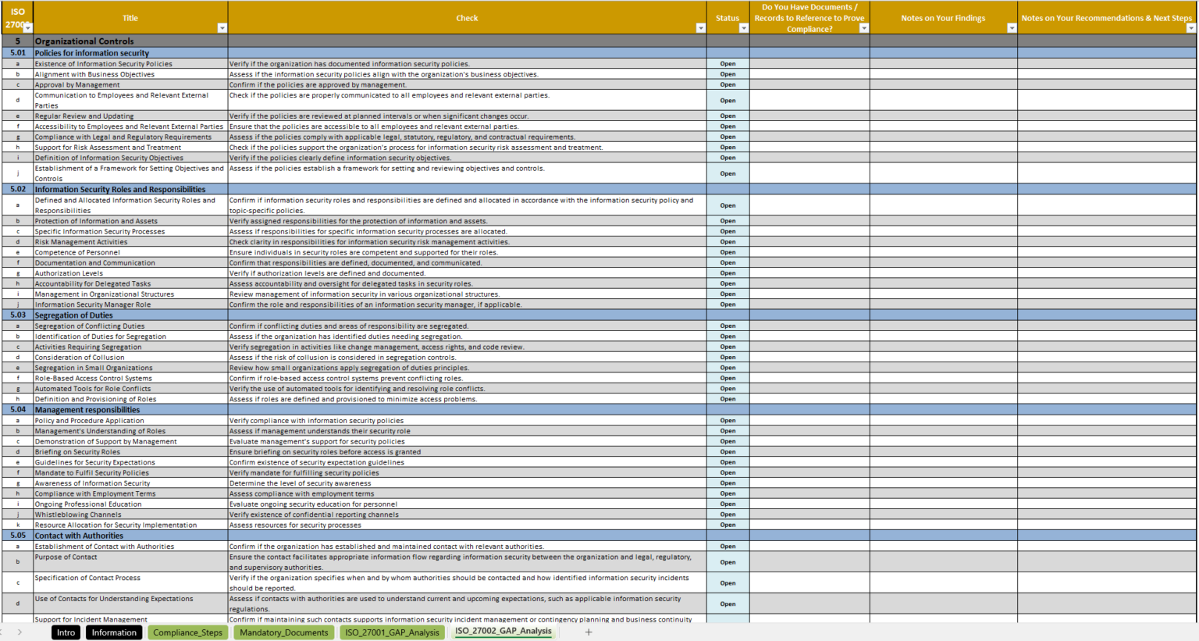
Task: Switch to the Information sheet tab
Action: [x=114, y=632]
